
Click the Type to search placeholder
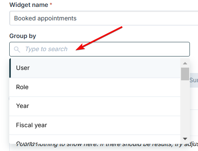point(46,49)
